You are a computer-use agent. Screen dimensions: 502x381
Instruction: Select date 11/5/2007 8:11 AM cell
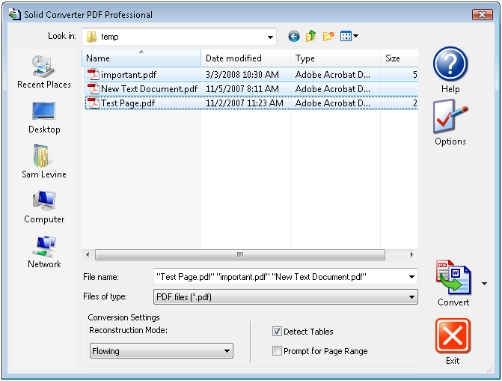(242, 89)
